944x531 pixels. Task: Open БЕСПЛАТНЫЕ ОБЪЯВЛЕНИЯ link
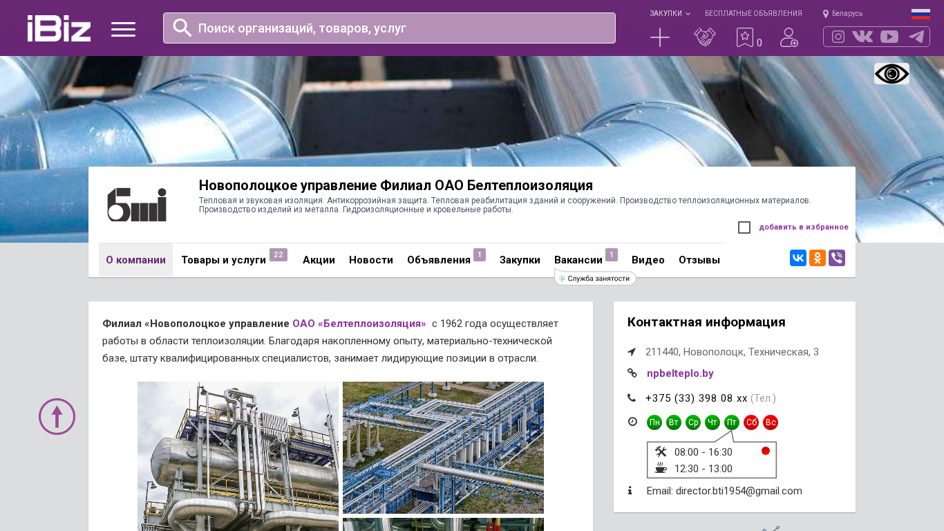753,13
